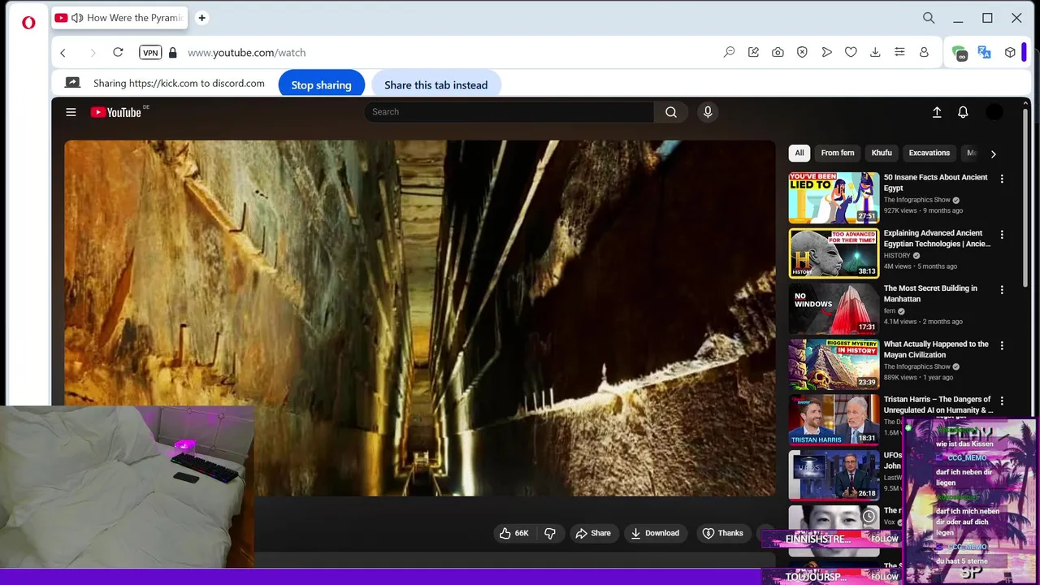Screen dimensions: 1040x585
Task: Open YouTube create upload icon
Action: pos(937,112)
